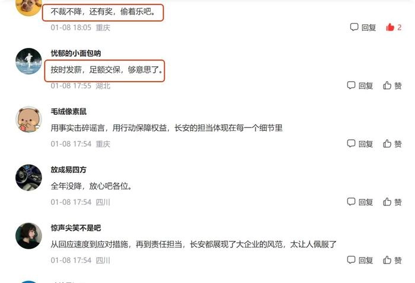Open username 忧郁的小面包呐
The width and height of the screenshot is (415, 283).
point(76,53)
